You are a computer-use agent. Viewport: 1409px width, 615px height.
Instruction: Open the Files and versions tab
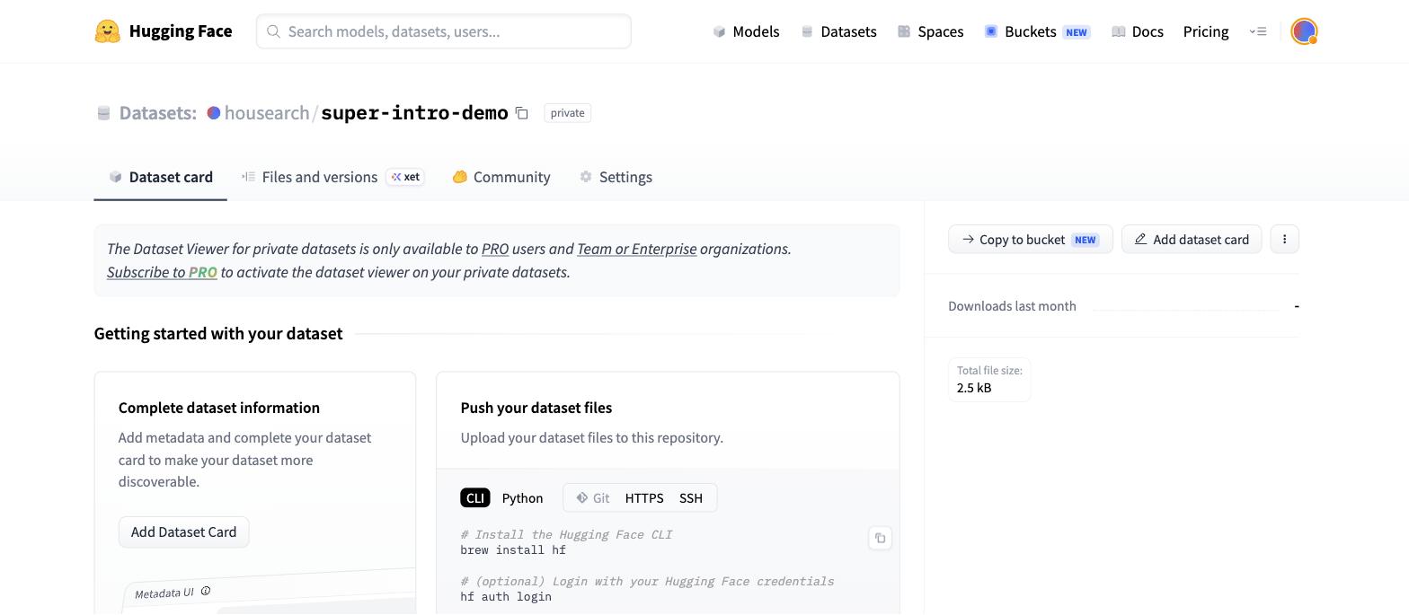point(332,177)
